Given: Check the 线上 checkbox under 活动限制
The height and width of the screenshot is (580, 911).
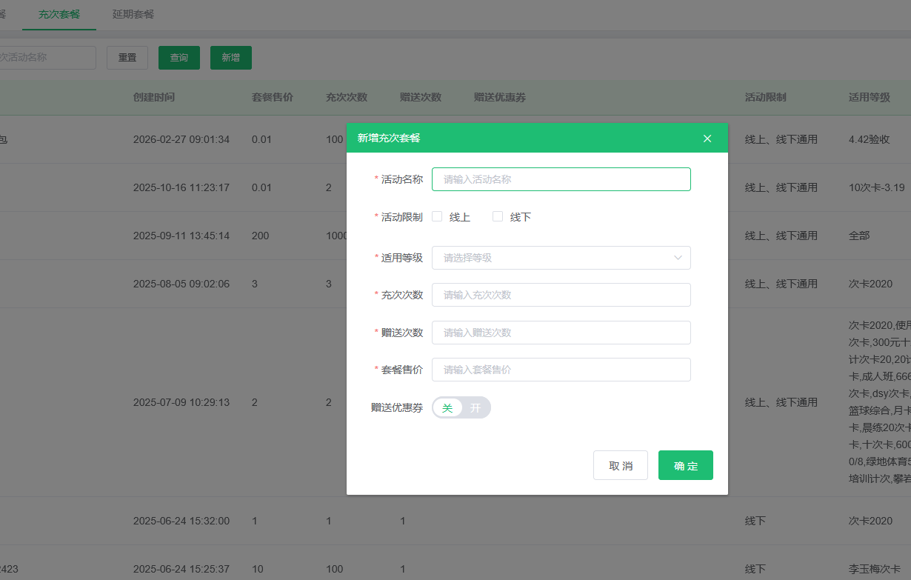Looking at the screenshot, I should 437,216.
